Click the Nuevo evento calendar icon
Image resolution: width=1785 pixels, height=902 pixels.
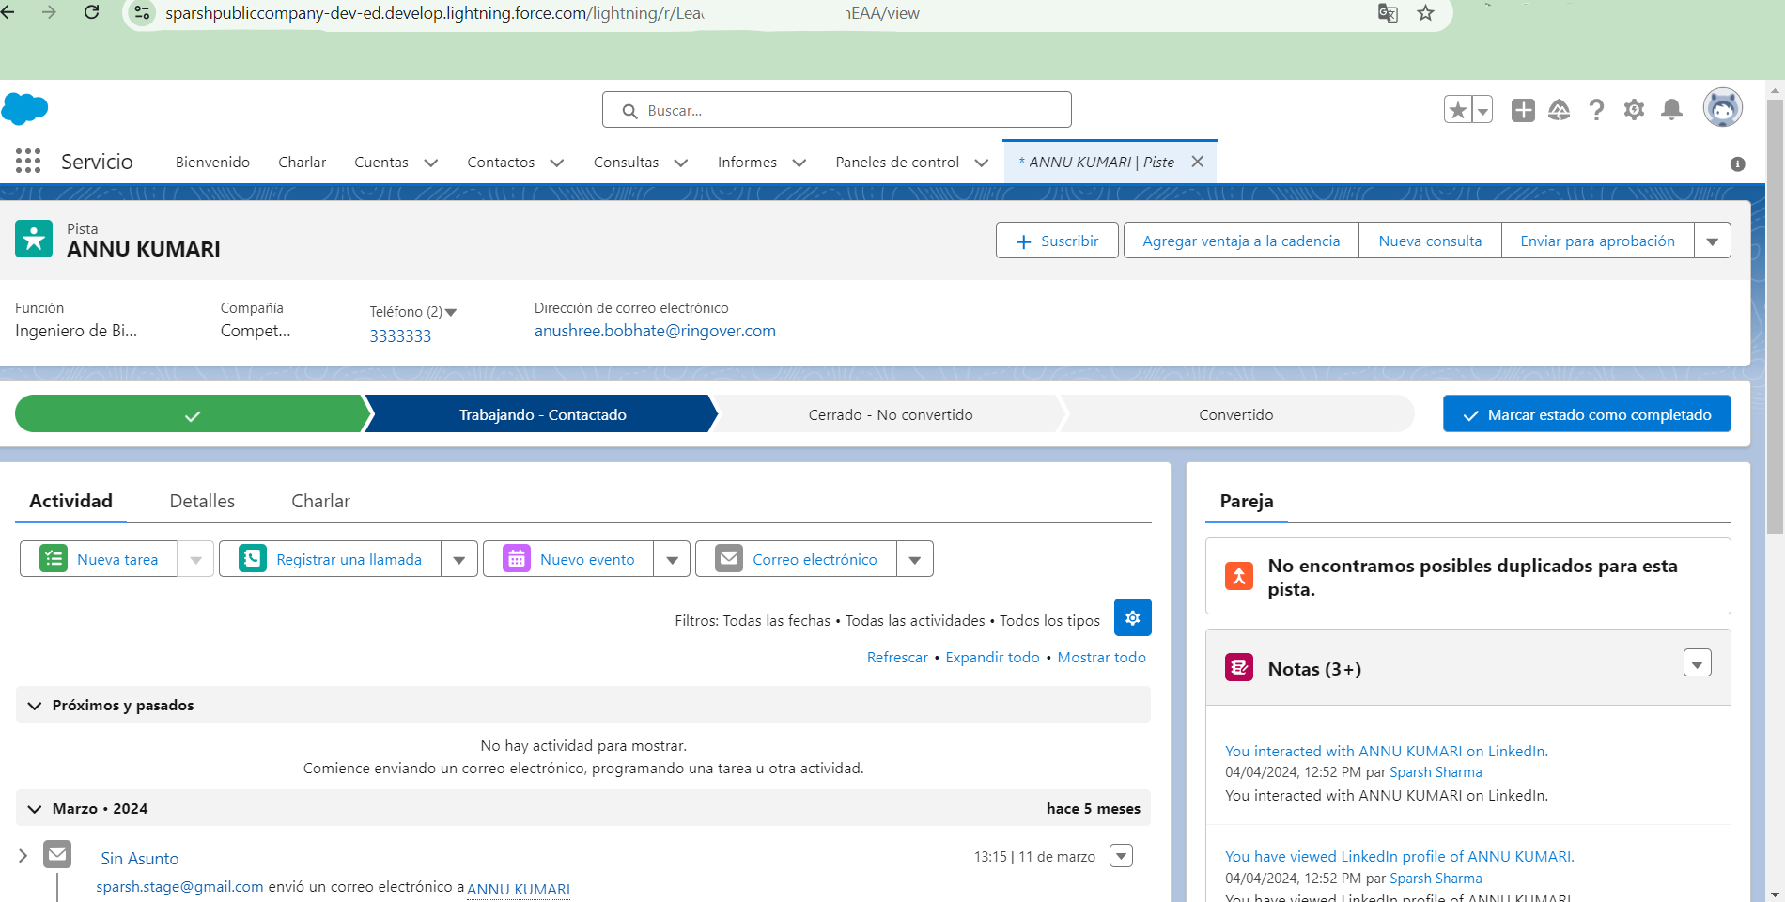[517, 558]
